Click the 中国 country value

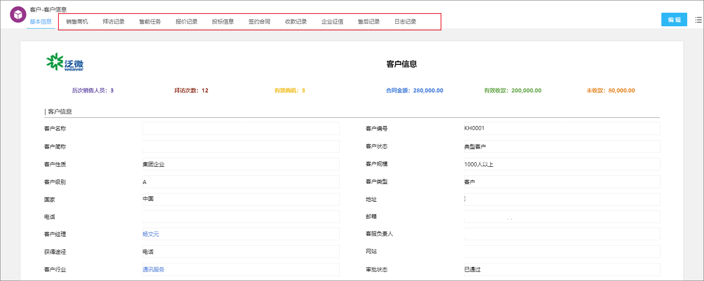click(x=148, y=199)
